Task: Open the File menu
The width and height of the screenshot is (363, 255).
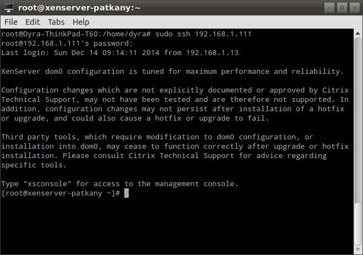Action: point(11,22)
